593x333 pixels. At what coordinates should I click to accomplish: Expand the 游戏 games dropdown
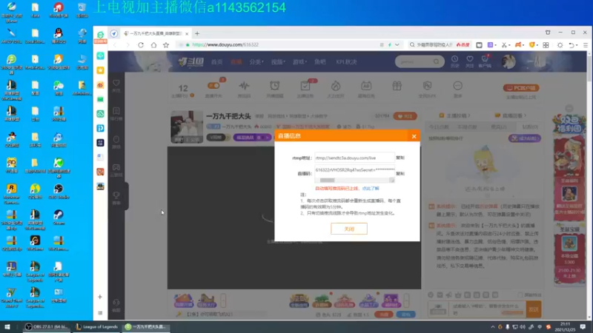coord(299,62)
